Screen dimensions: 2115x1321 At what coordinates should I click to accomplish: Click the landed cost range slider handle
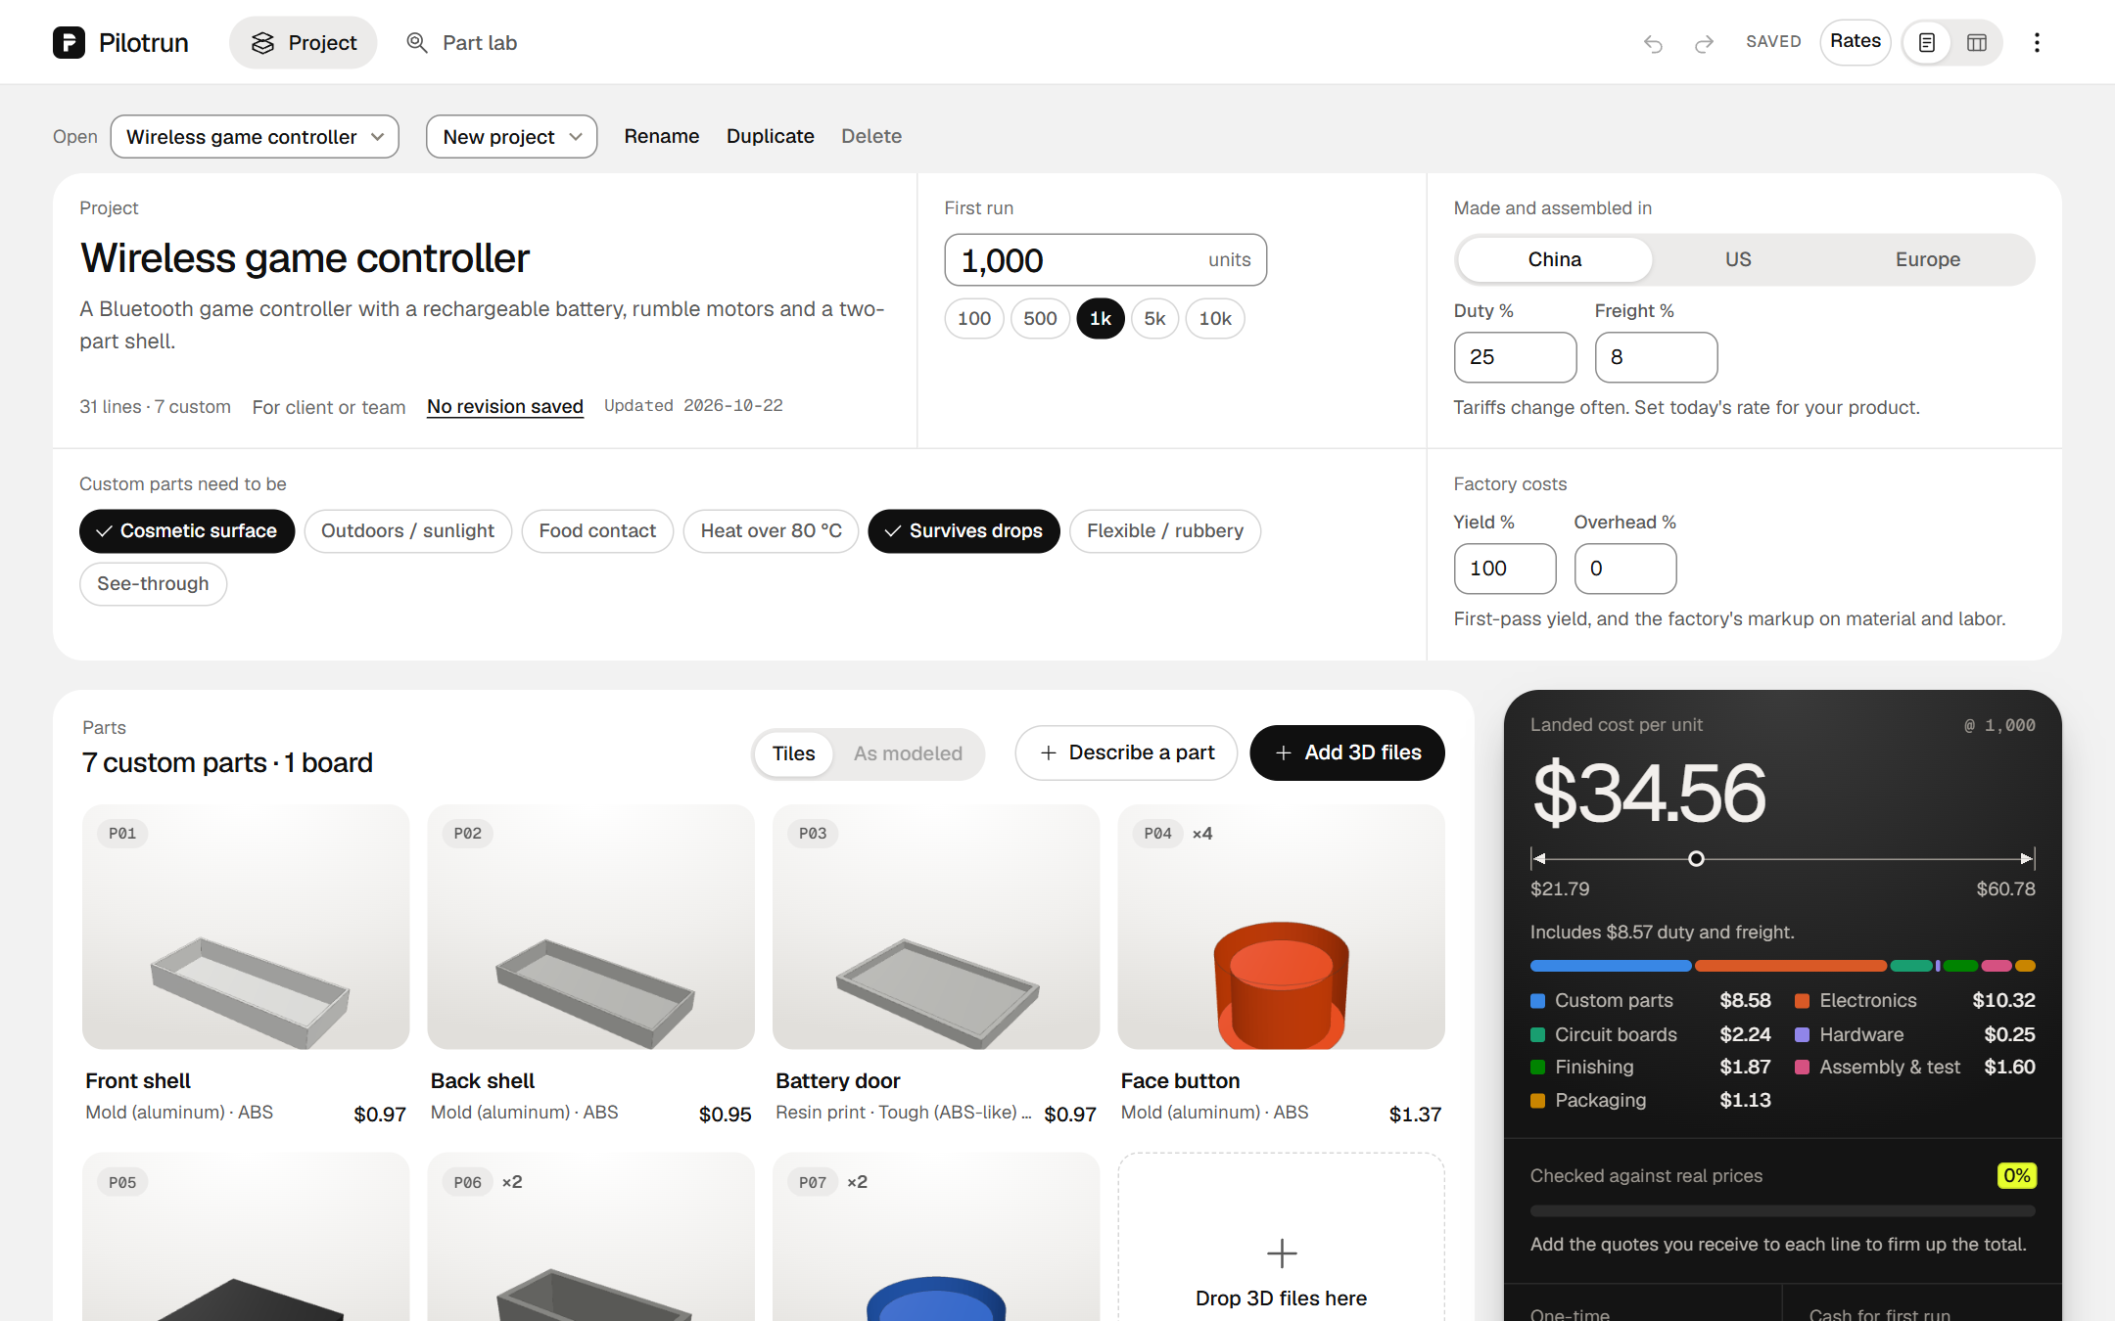point(1696,858)
